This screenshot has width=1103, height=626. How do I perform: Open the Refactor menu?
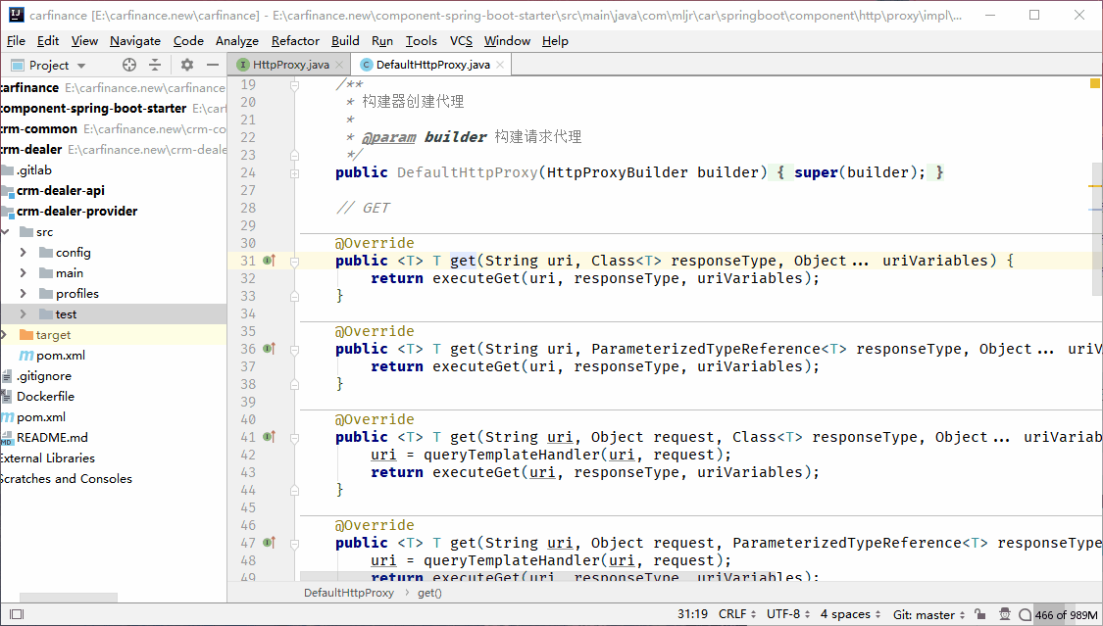295,40
